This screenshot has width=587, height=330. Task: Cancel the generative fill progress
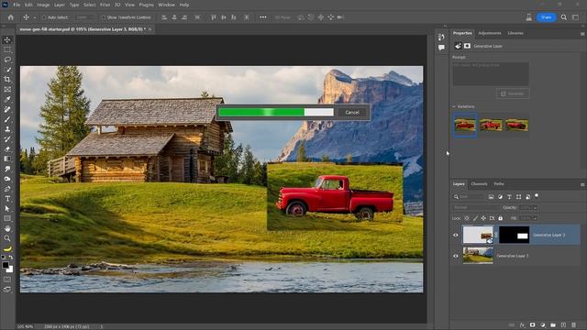click(x=352, y=112)
